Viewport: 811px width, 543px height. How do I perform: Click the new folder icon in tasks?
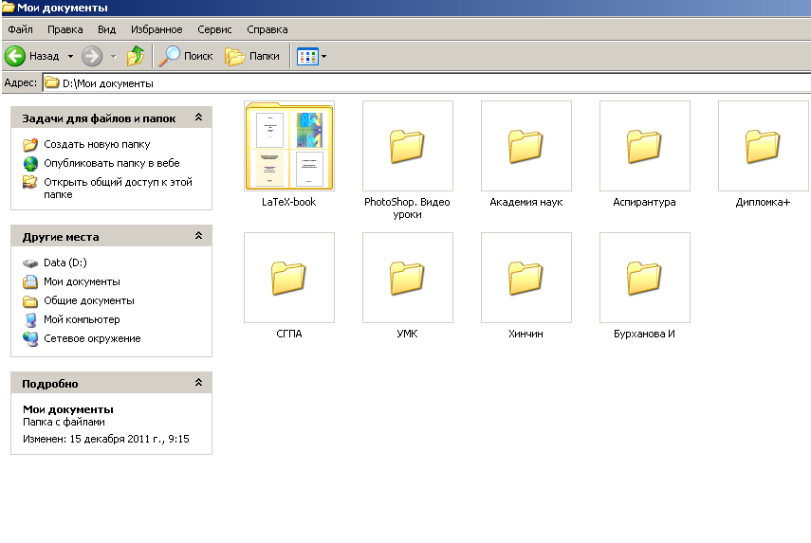click(x=30, y=145)
